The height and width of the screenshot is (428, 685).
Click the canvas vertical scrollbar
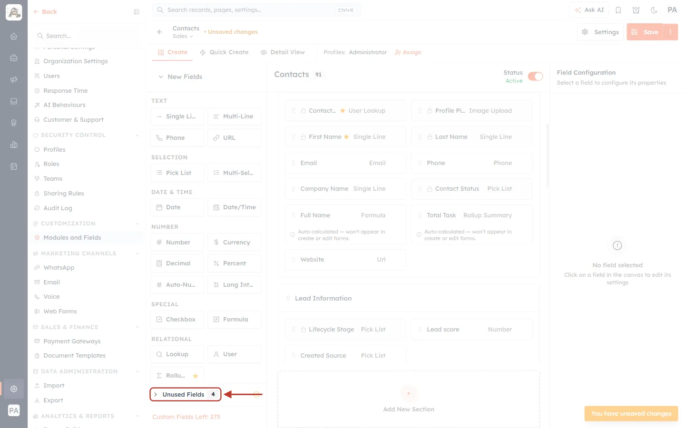pyautogui.click(x=548, y=156)
